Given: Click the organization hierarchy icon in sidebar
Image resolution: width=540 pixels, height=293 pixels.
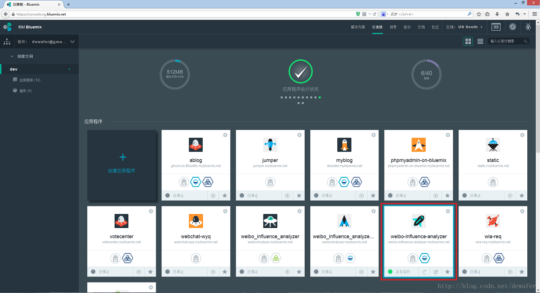Looking at the screenshot, I should pos(7,41).
